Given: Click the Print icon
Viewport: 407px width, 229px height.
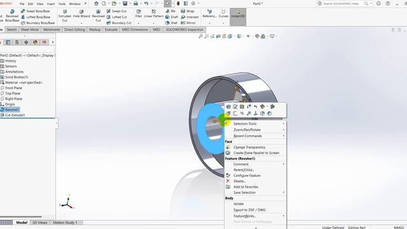Looking at the screenshot, I should coord(135,4).
